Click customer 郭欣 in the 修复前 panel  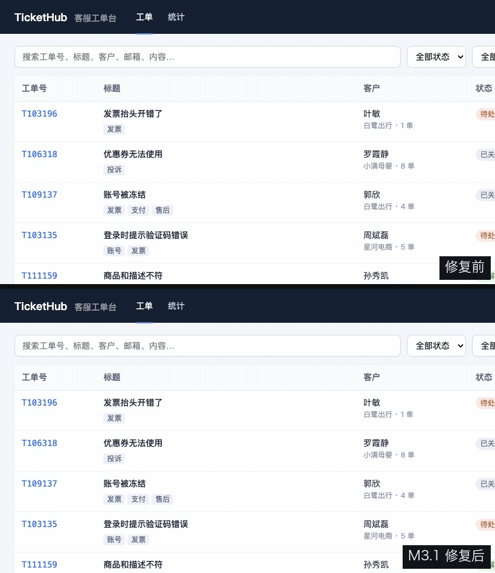tap(372, 195)
